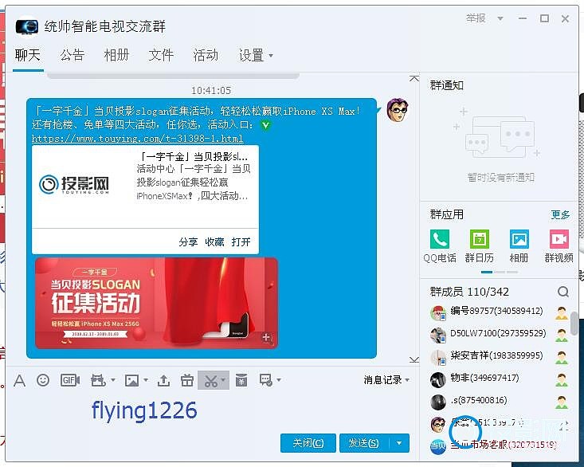Image resolution: width=584 pixels, height=467 pixels.
Task: Click 更多 in 群应用 section
Action: point(561,214)
